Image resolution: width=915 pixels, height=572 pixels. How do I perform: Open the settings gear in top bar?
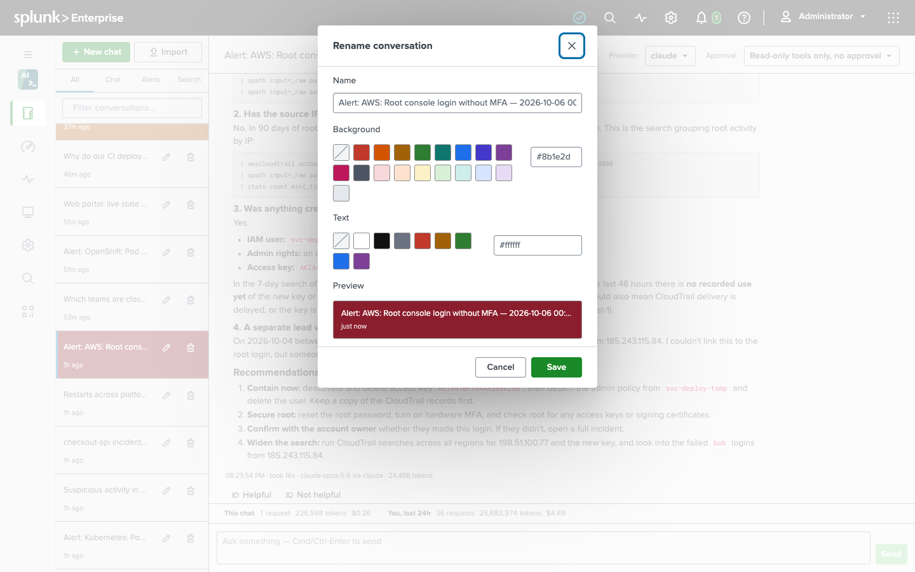[671, 18]
